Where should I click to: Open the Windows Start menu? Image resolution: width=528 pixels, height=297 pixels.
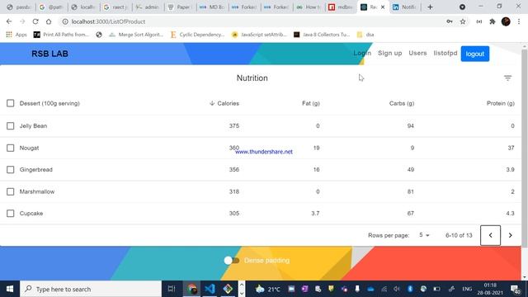click(x=10, y=289)
